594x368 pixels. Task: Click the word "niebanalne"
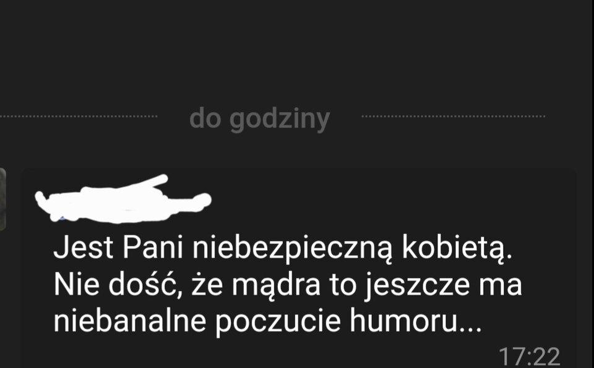coord(130,320)
